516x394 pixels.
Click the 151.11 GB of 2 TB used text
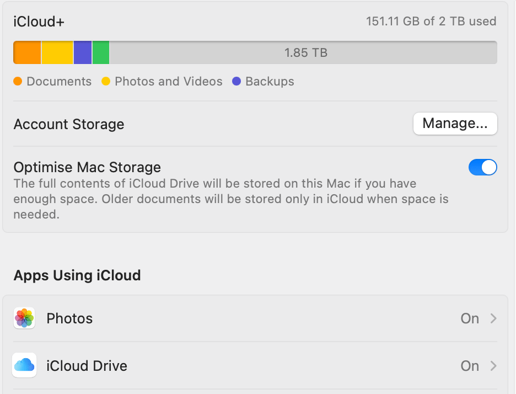pyautogui.click(x=431, y=22)
